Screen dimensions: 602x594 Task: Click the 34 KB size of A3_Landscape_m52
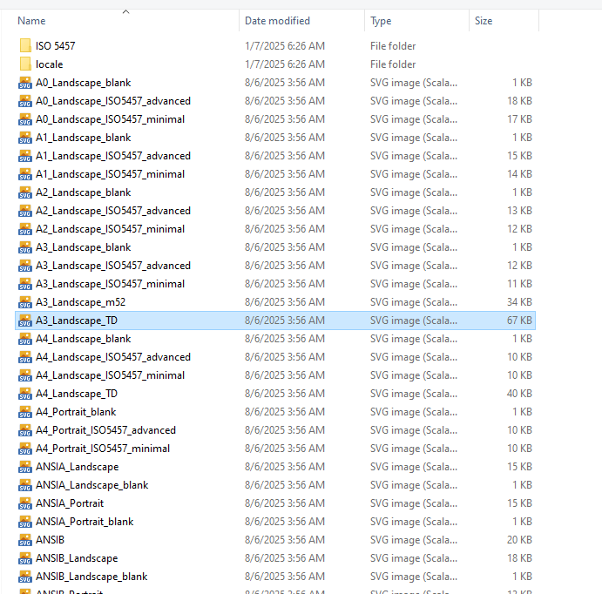(x=519, y=302)
